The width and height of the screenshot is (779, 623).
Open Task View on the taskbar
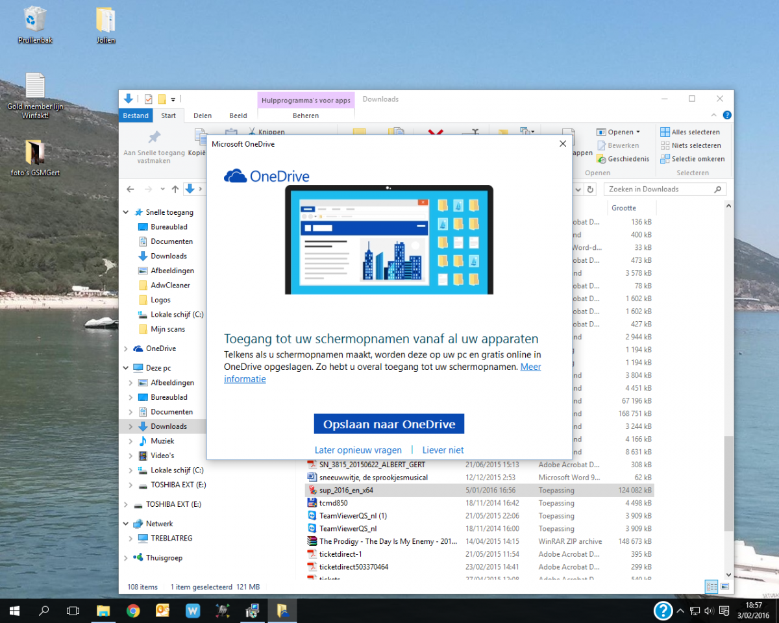73,611
